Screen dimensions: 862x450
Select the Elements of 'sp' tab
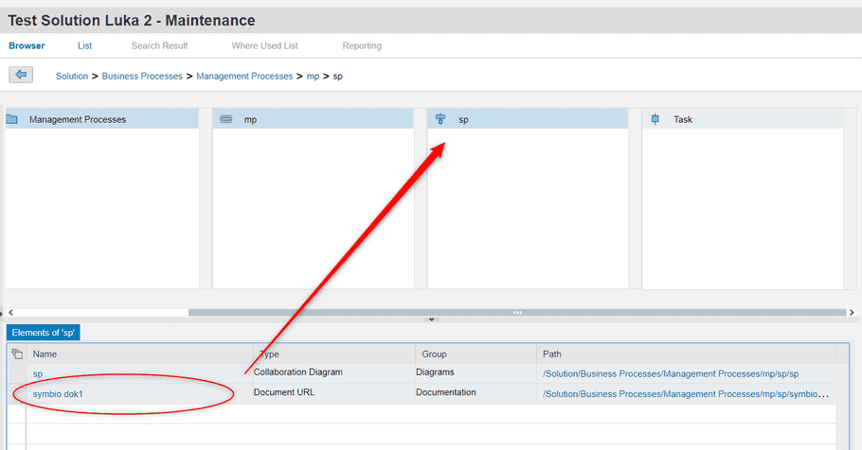43,333
